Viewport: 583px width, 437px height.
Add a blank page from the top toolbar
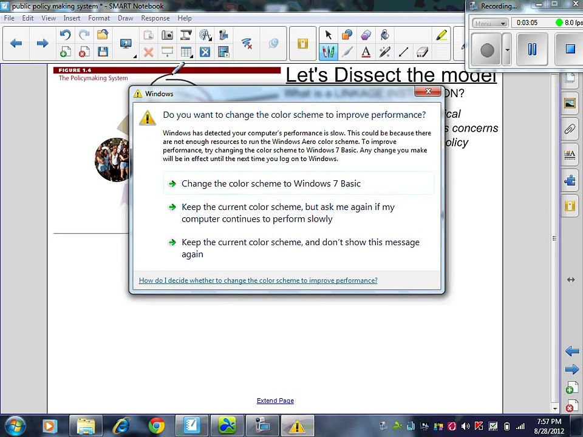(66, 52)
